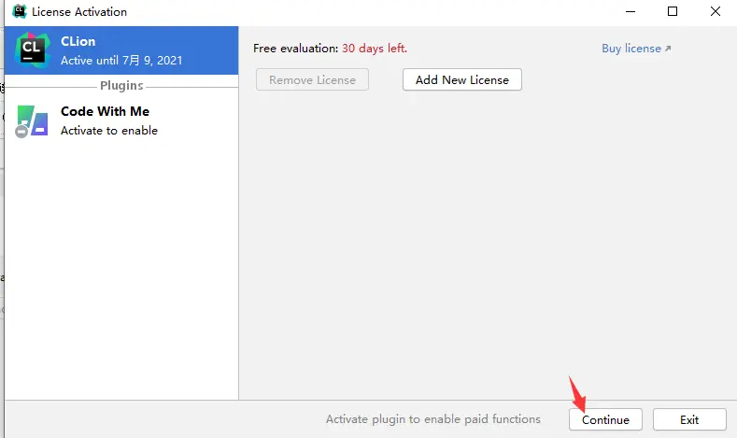
Task: Click '30 days left.' evaluation text
Action: pyautogui.click(x=375, y=49)
